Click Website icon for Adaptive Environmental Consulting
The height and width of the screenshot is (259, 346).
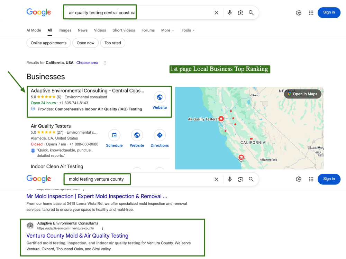[160, 97]
